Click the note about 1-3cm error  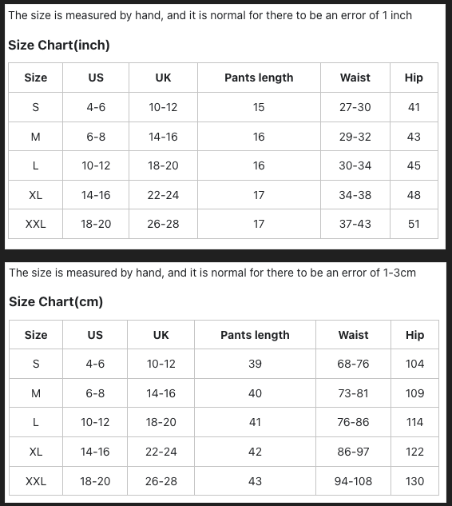point(212,273)
